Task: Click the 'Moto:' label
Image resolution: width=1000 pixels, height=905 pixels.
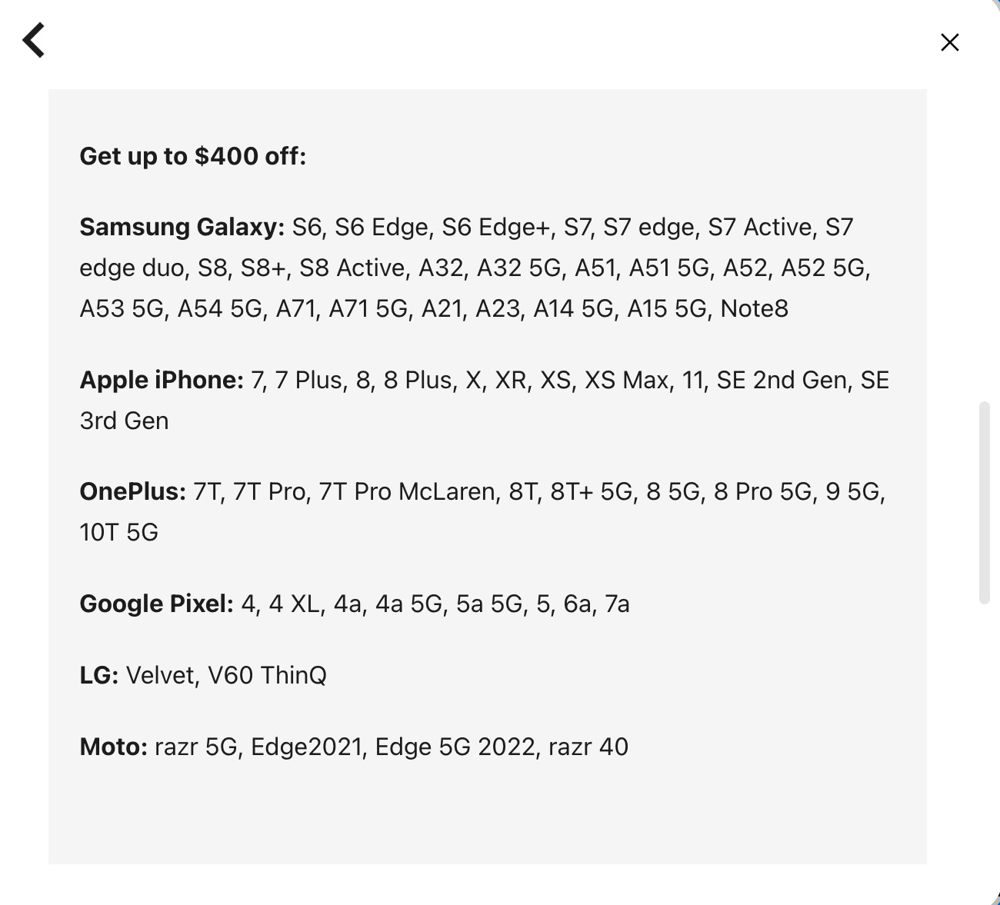Action: click(x=114, y=747)
